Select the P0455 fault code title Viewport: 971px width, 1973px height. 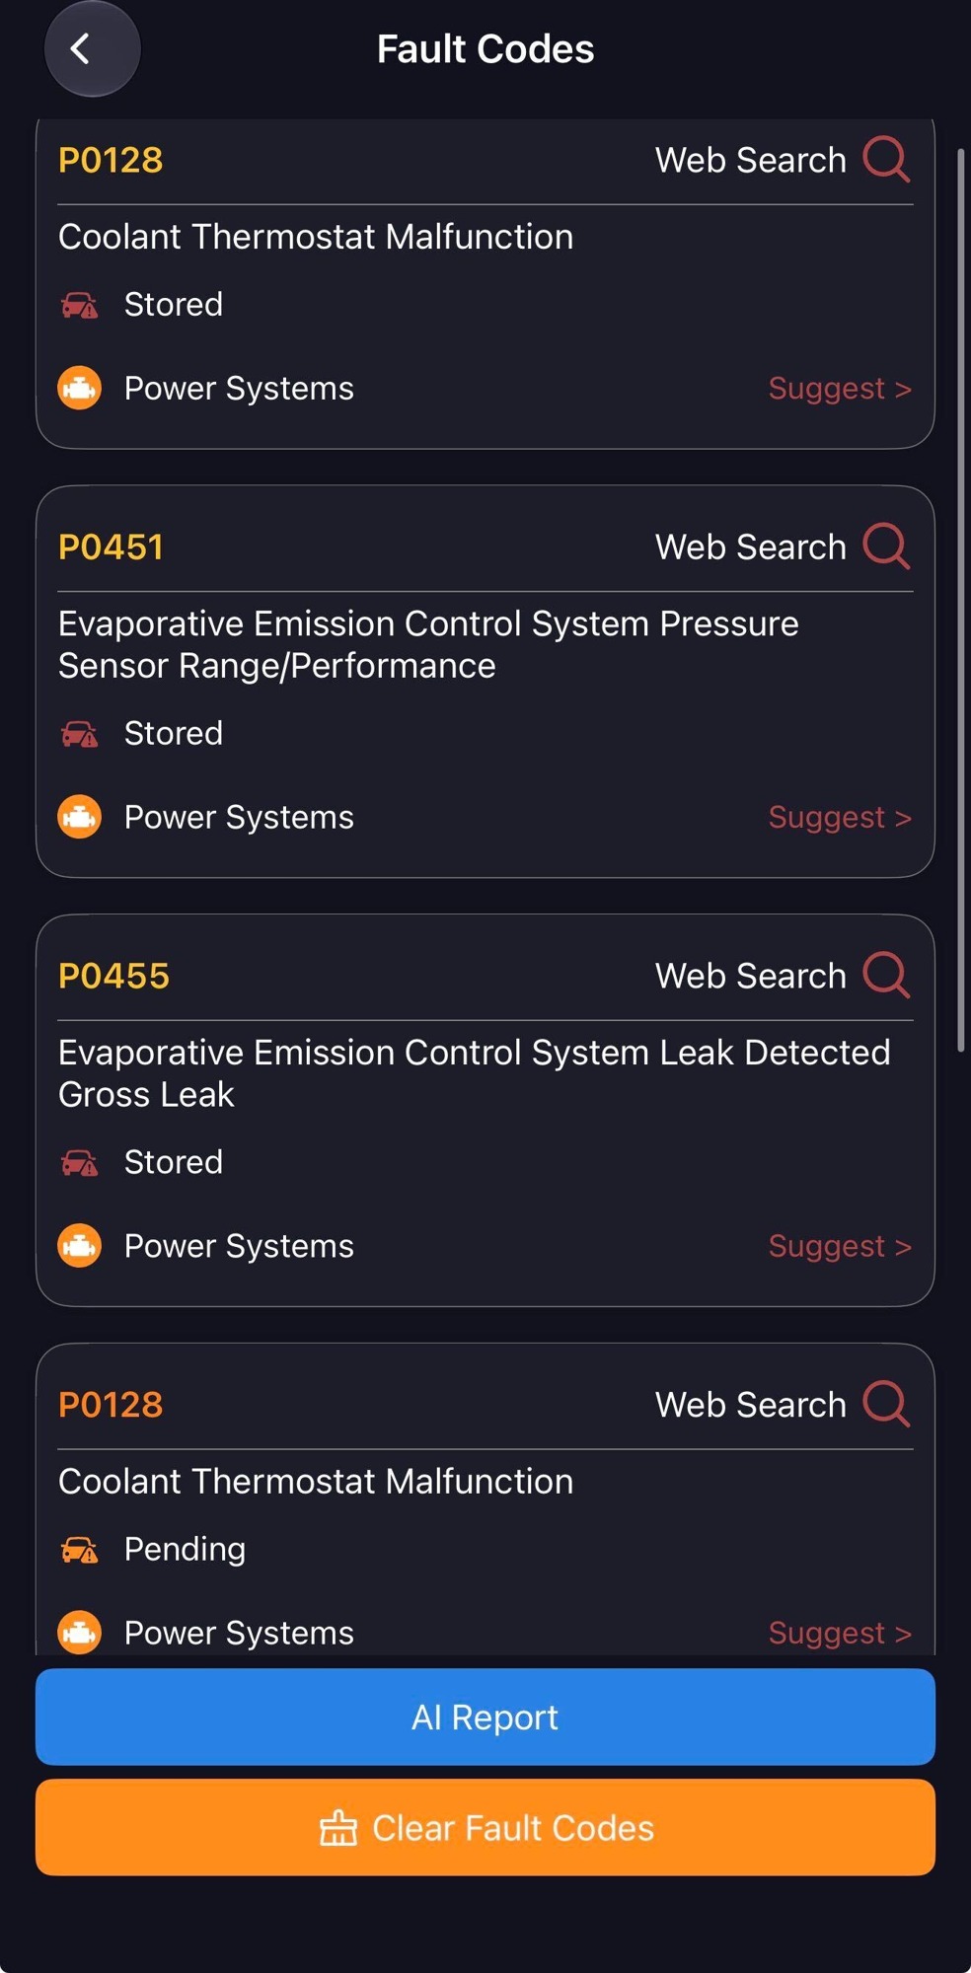point(113,976)
